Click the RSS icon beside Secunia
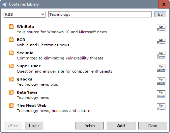Viewport: 170px width, 133px height. pos(11,53)
